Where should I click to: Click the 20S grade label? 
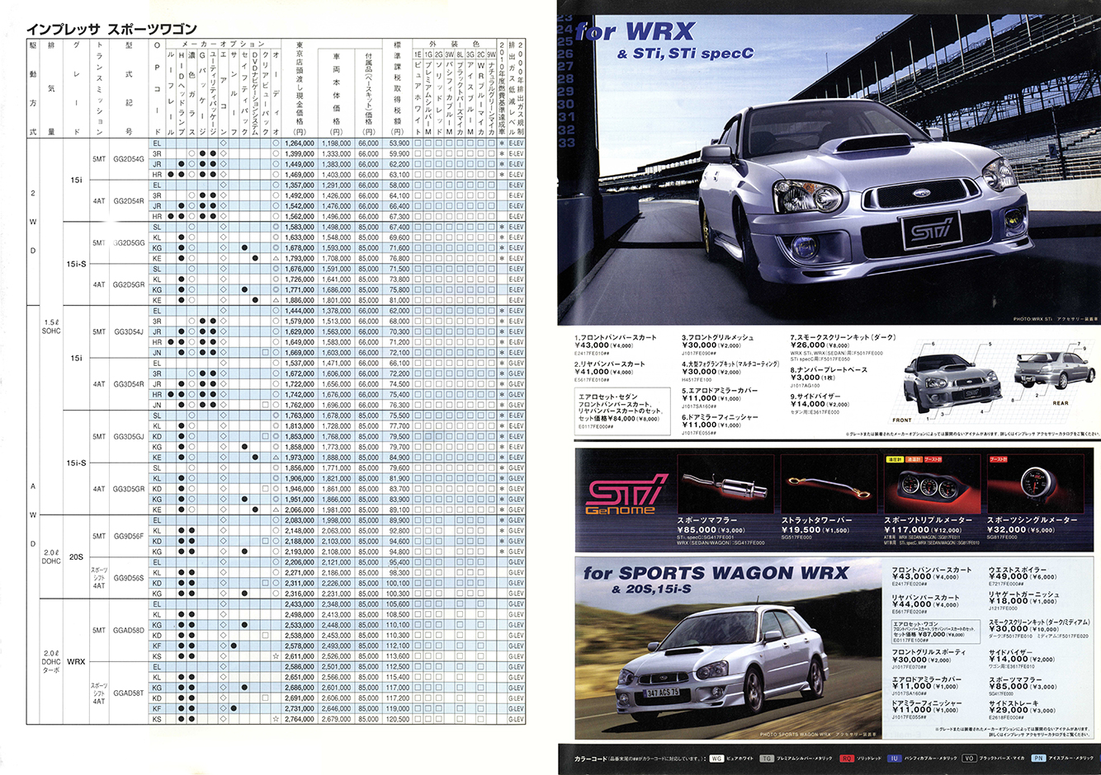coord(76,557)
